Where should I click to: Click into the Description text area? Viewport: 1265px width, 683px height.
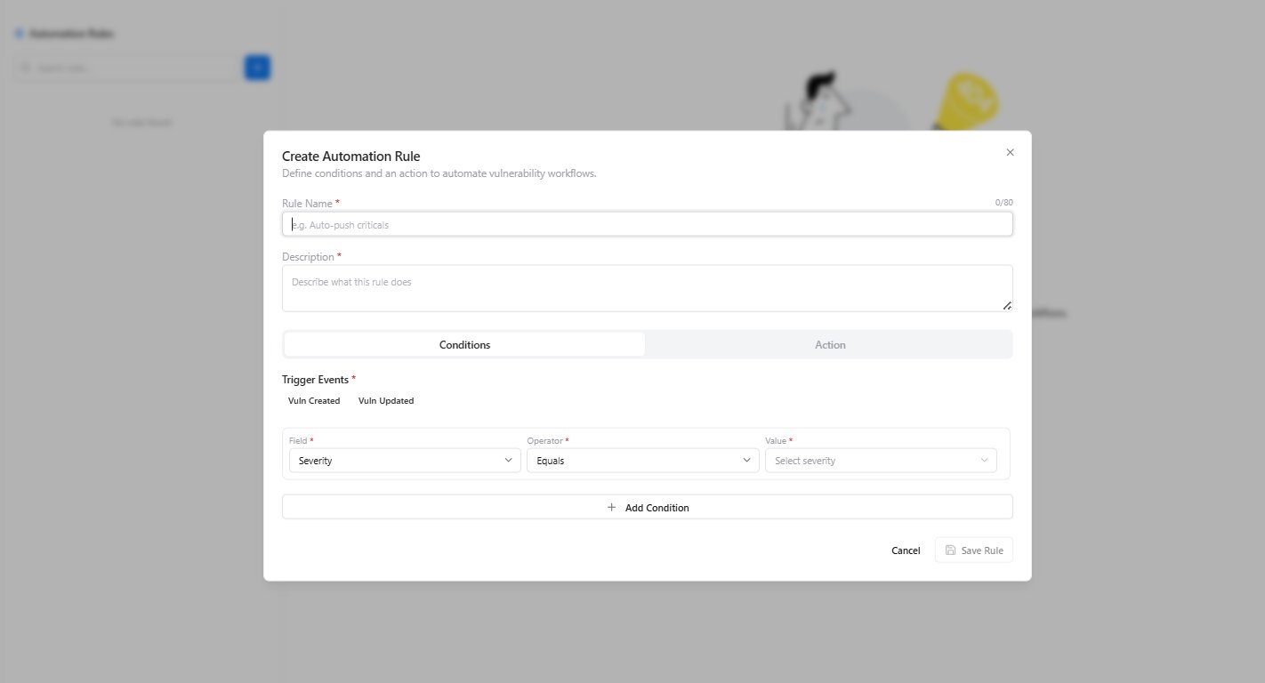point(647,288)
